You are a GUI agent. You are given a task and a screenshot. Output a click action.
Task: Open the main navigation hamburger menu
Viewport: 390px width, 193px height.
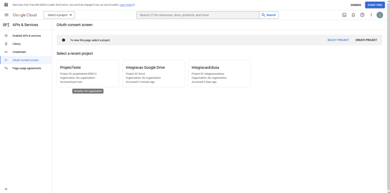6,15
